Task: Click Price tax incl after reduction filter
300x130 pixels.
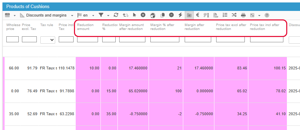Action: [267, 39]
